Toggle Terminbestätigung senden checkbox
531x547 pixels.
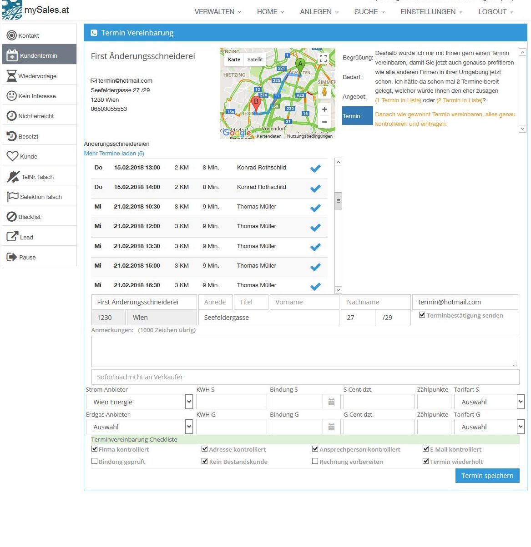point(422,315)
